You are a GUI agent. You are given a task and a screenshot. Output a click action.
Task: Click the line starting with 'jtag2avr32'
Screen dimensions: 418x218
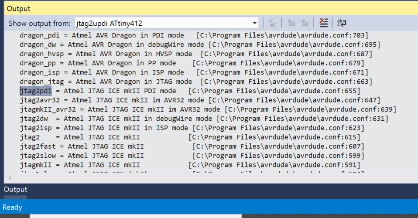coord(200,100)
